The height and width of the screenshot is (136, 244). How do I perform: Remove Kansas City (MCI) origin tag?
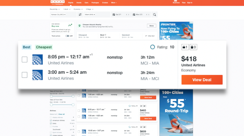point(65,14)
